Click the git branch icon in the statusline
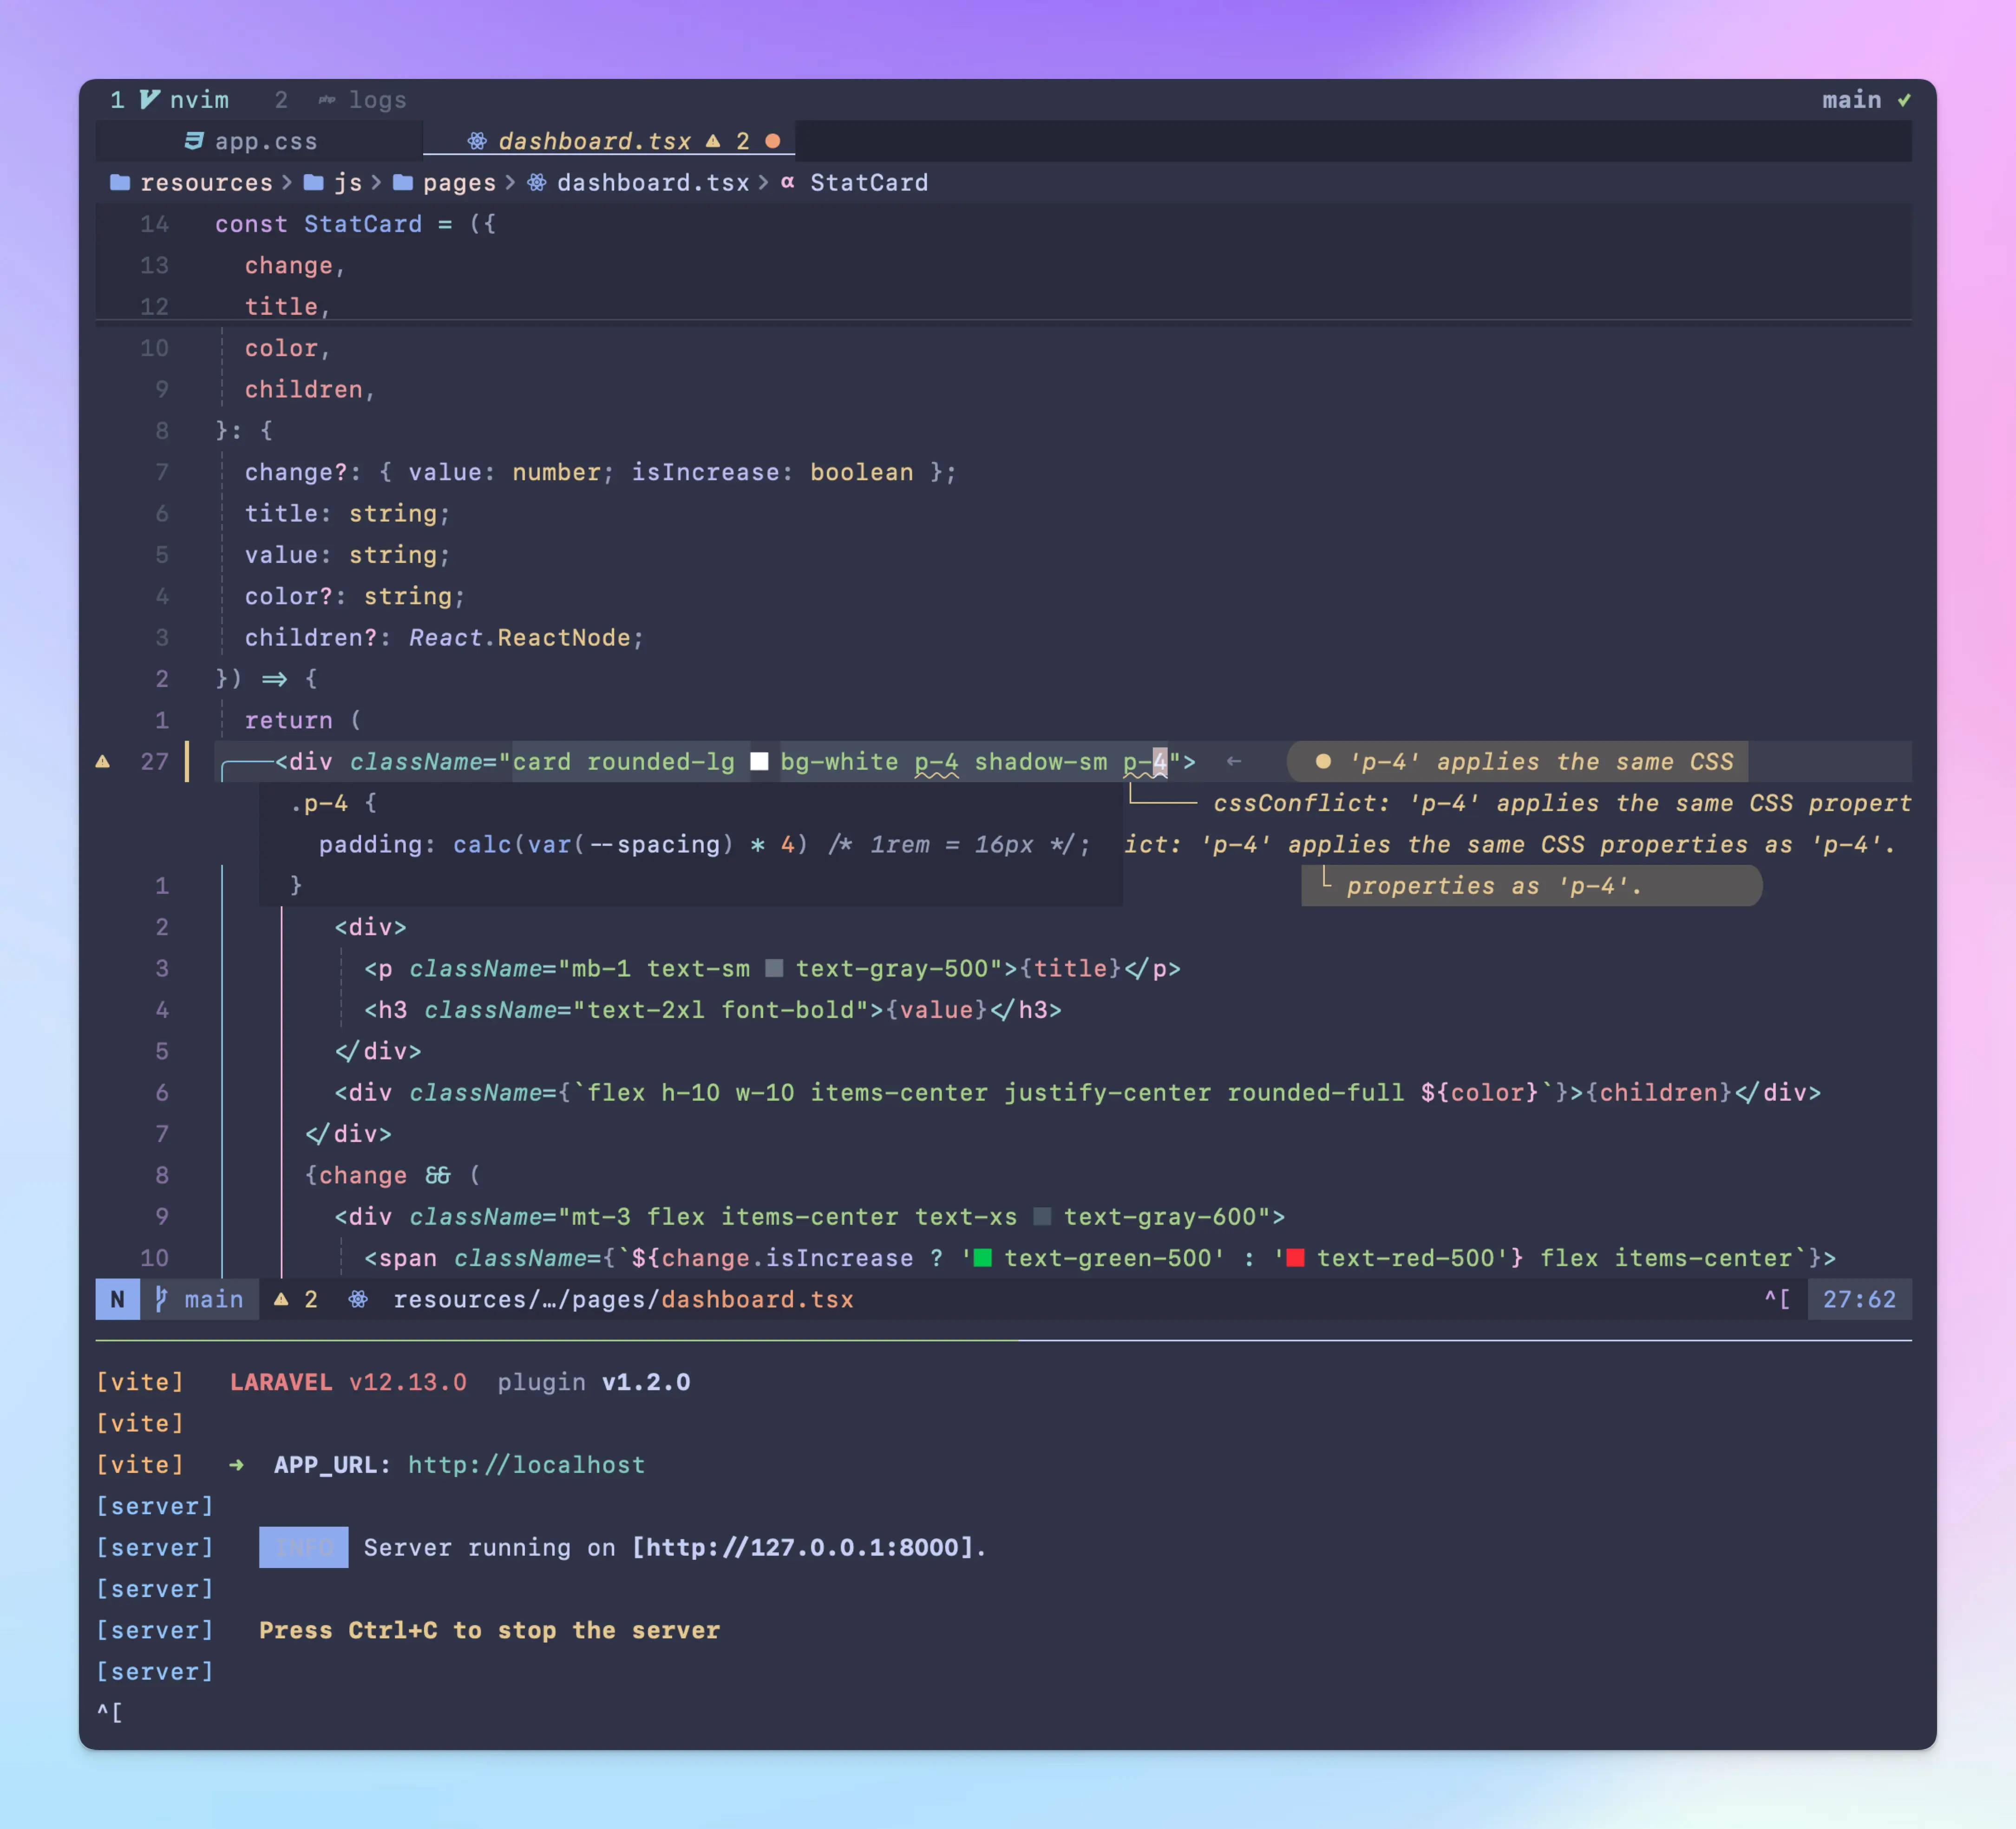The height and width of the screenshot is (1829, 2016). pos(161,1299)
